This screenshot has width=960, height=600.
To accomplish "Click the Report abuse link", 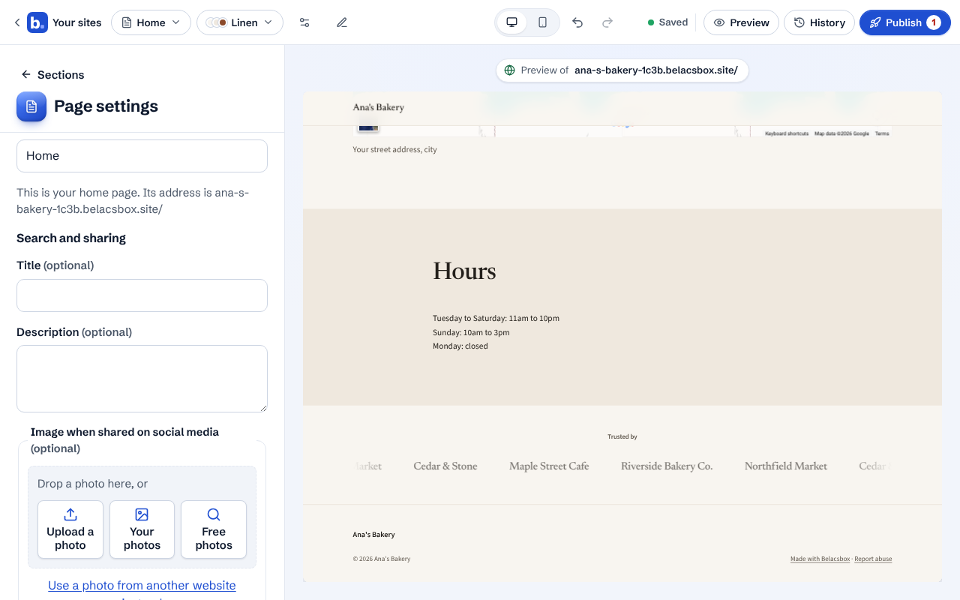I will point(873,559).
